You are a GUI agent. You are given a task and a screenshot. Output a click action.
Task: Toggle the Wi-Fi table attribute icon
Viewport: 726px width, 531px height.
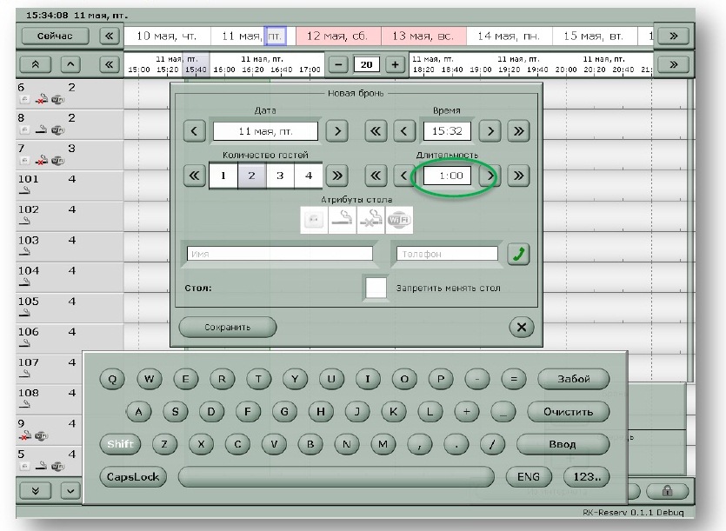pyautogui.click(x=399, y=221)
